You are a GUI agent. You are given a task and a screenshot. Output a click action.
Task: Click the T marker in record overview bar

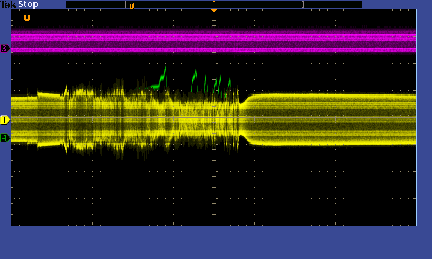131,5
